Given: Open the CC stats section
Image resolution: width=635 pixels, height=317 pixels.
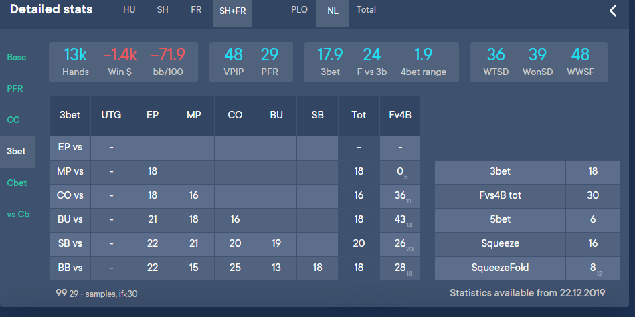Looking at the screenshot, I should (x=13, y=120).
